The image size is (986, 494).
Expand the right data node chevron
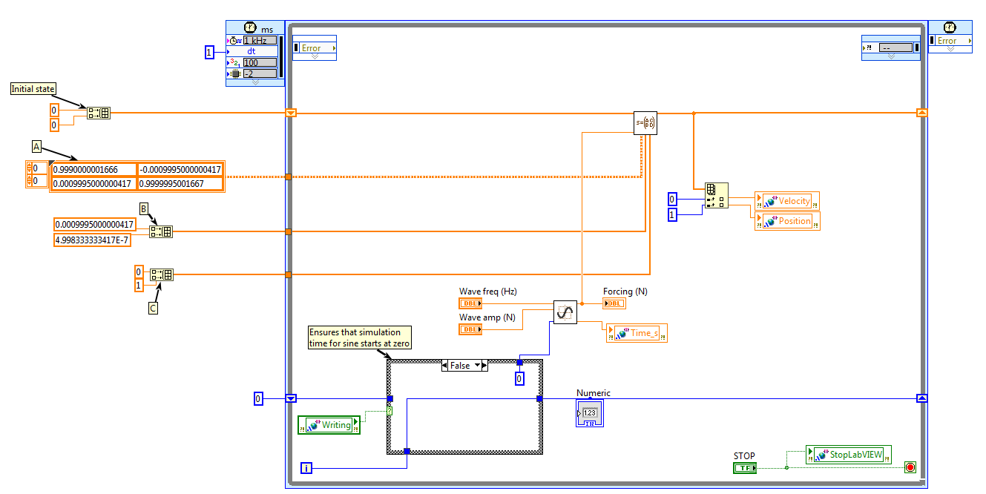coord(890,56)
